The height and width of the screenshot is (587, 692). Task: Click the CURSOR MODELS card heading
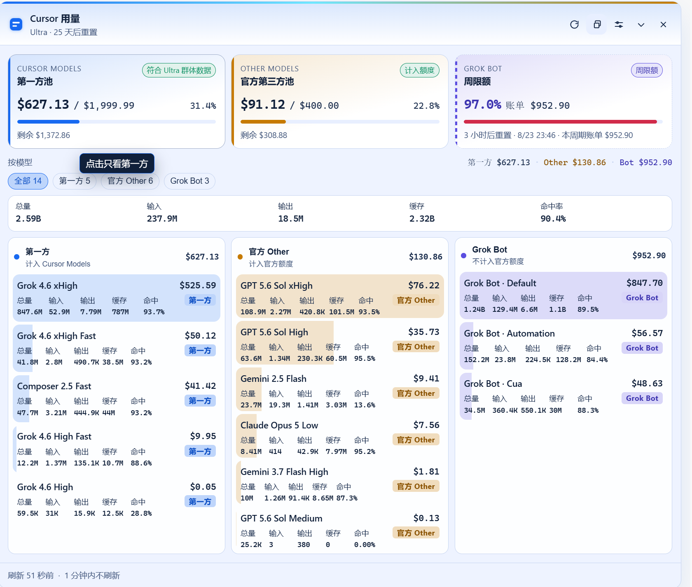tap(49, 69)
